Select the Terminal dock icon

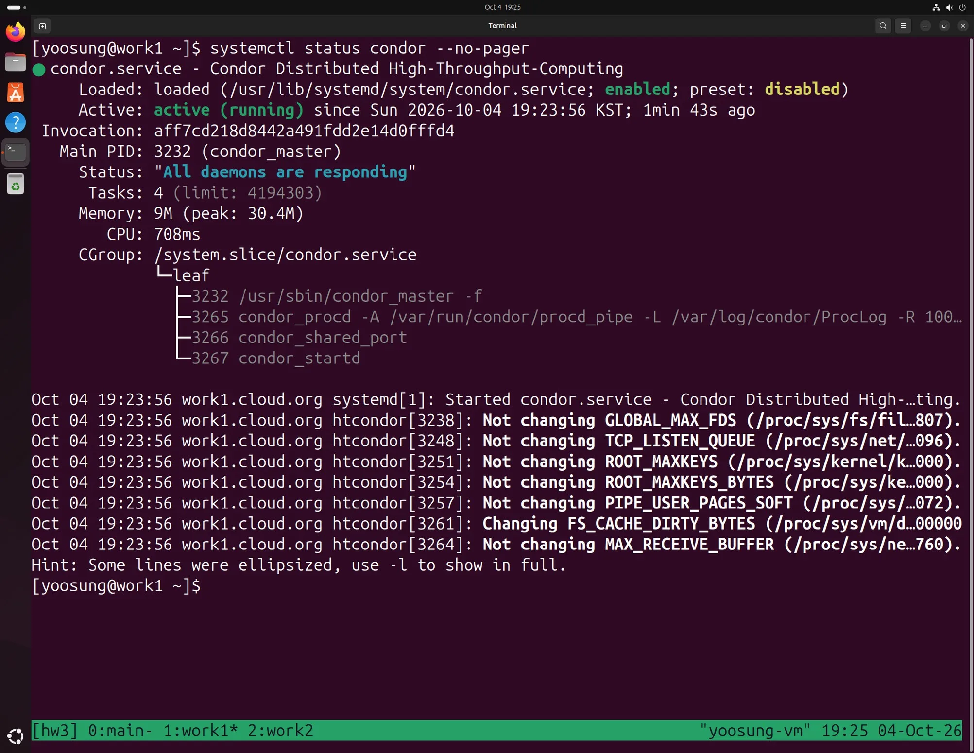pyautogui.click(x=16, y=152)
